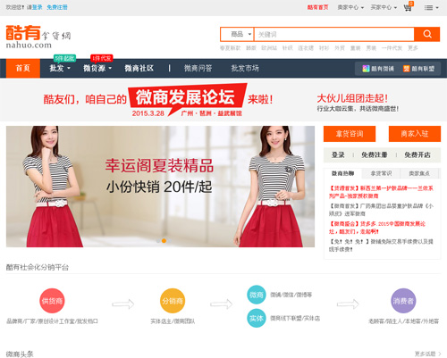Image resolution: width=447 pixels, height=358 pixels.
Task: Click the 童装 hot keyword
Action: click(355, 48)
